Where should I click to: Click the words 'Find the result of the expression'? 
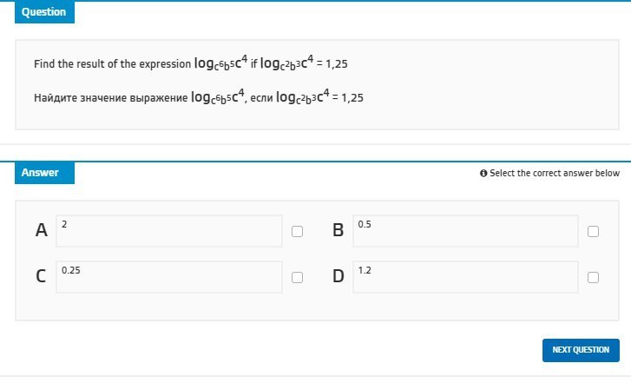coord(112,64)
